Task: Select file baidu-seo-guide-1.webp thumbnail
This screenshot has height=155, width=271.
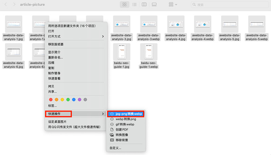Action: pos(149,52)
